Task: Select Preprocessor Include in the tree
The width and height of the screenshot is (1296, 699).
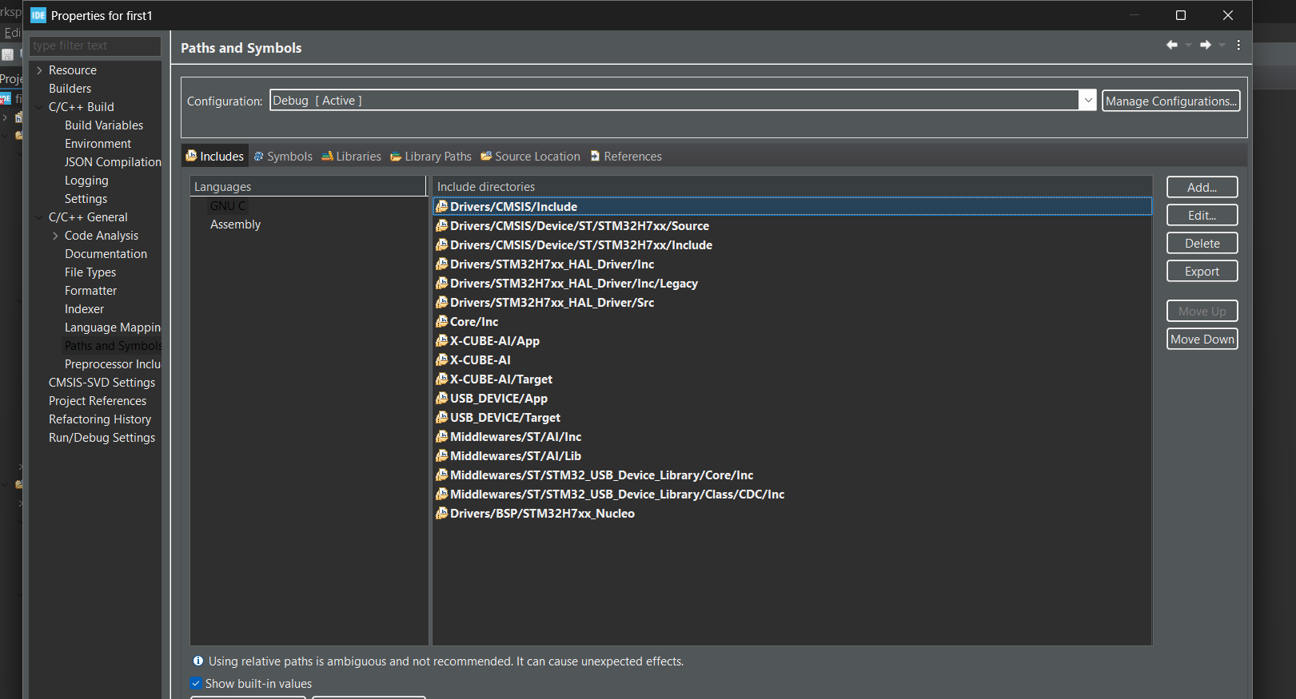Action: tap(112, 364)
